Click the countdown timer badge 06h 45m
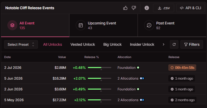This screenshot has height=108, width=207. [x=182, y=68]
